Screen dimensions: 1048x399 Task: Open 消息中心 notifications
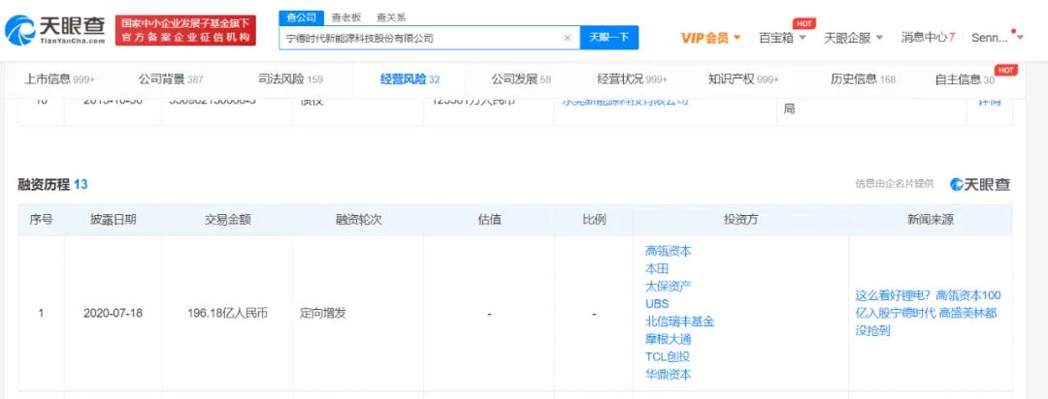pos(928,38)
